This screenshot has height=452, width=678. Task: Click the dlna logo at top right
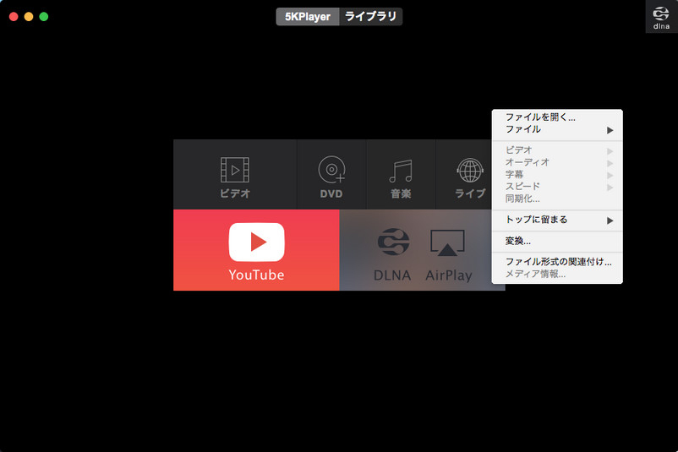(x=661, y=16)
